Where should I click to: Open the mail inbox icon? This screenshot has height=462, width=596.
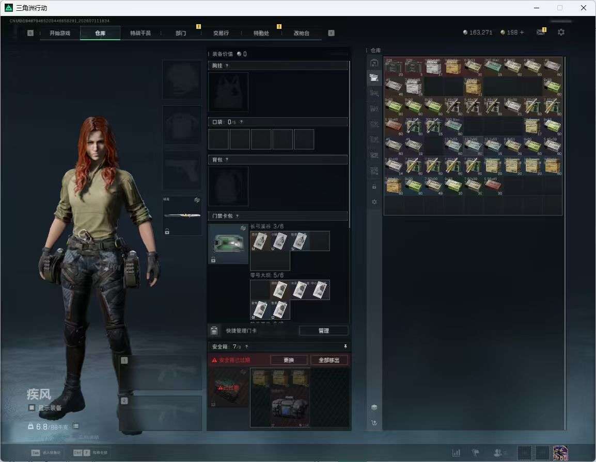point(541,32)
